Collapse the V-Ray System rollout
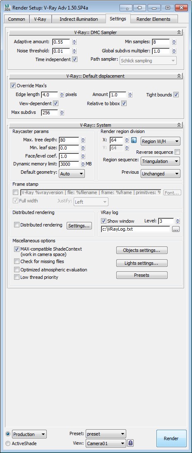Image resolution: width=192 pixels, height=453 pixels. tap(179, 125)
